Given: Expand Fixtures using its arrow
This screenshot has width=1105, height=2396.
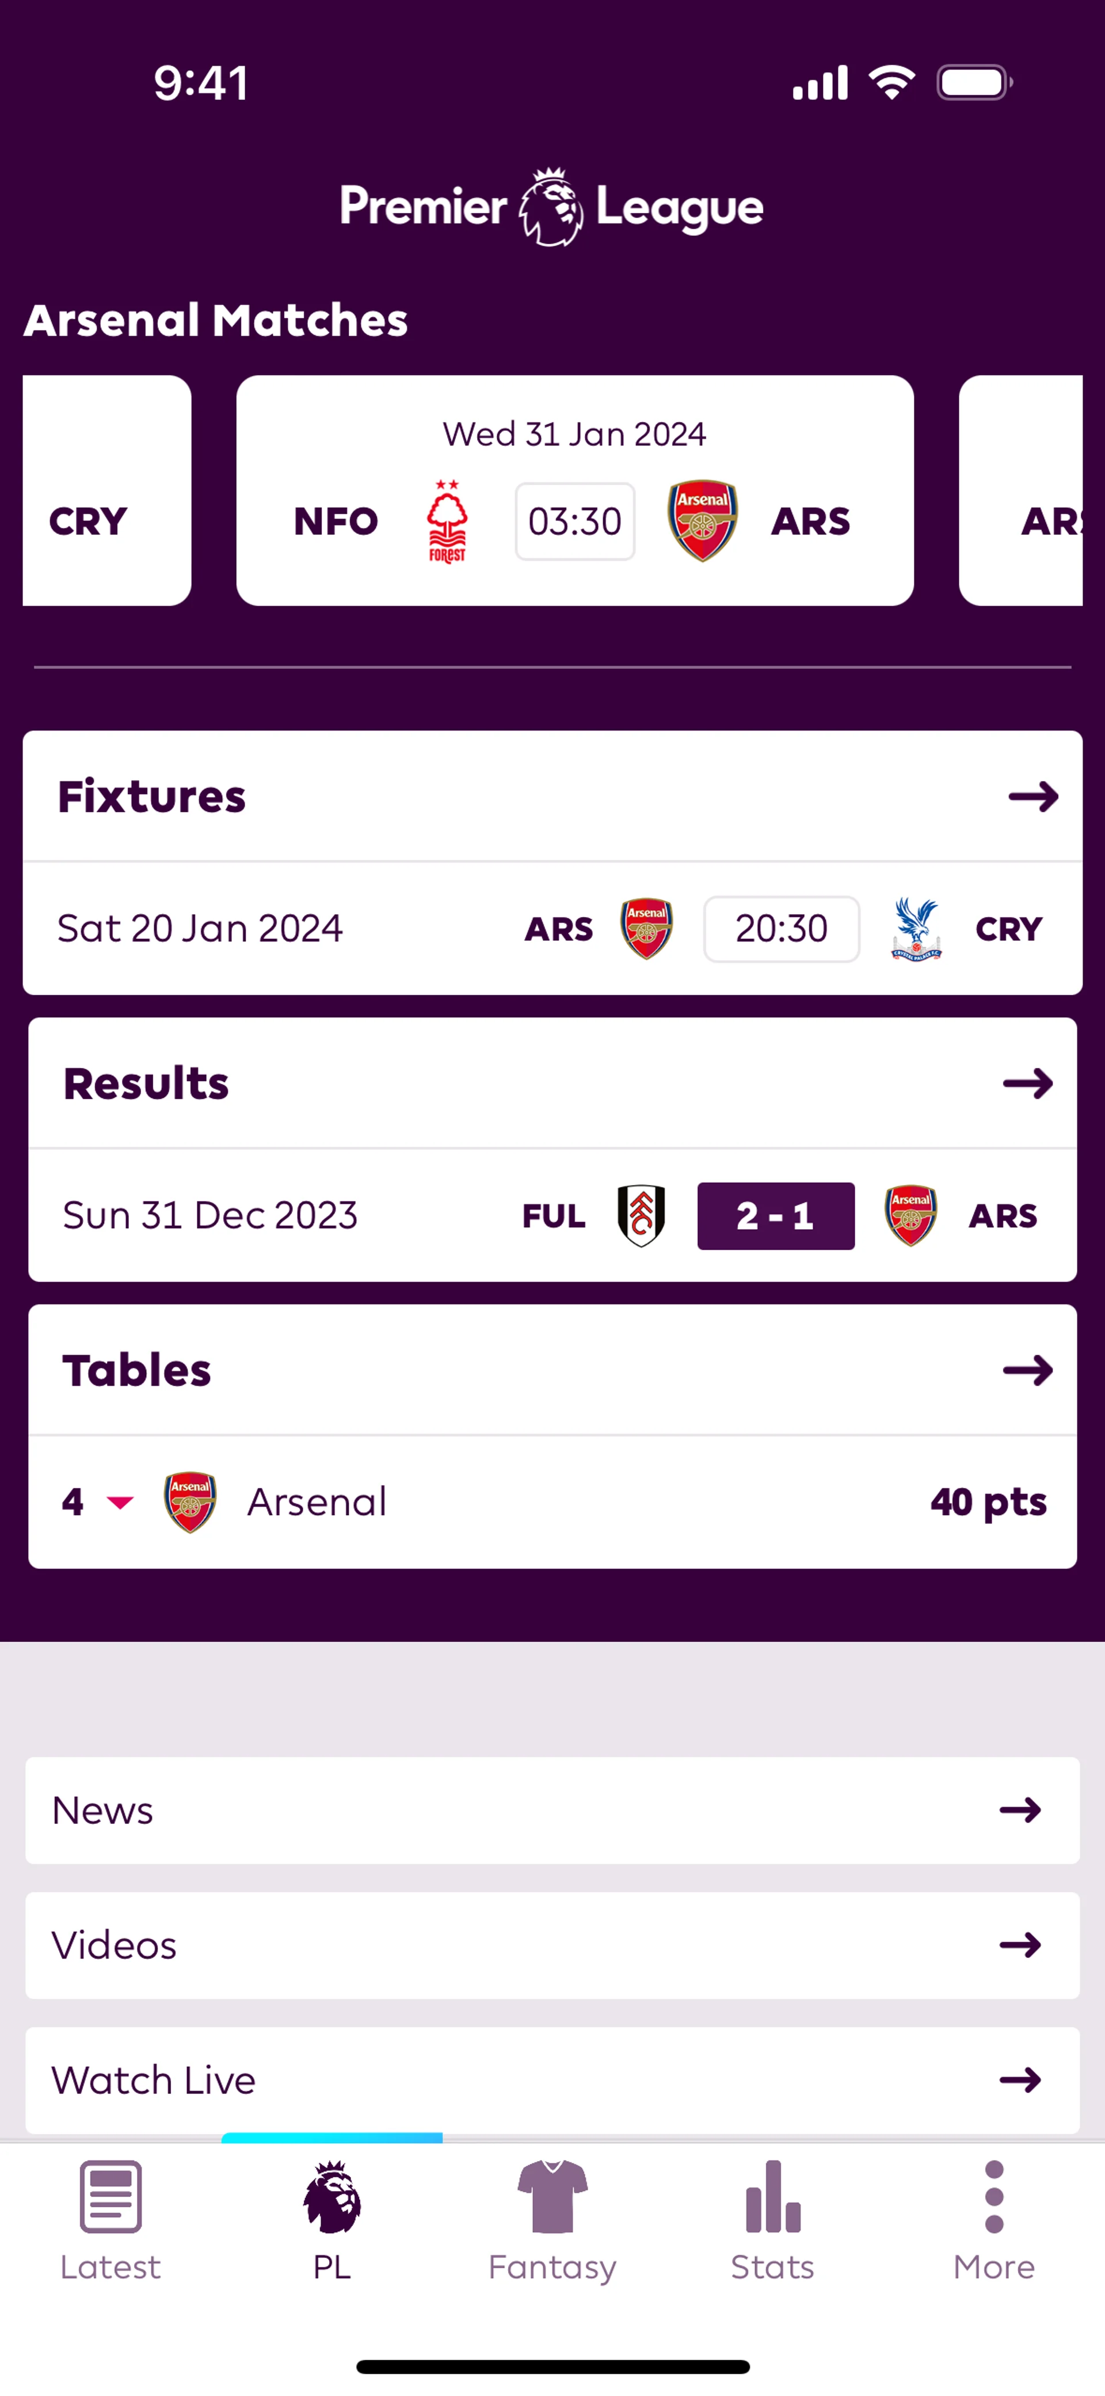Looking at the screenshot, I should [x=1034, y=796].
